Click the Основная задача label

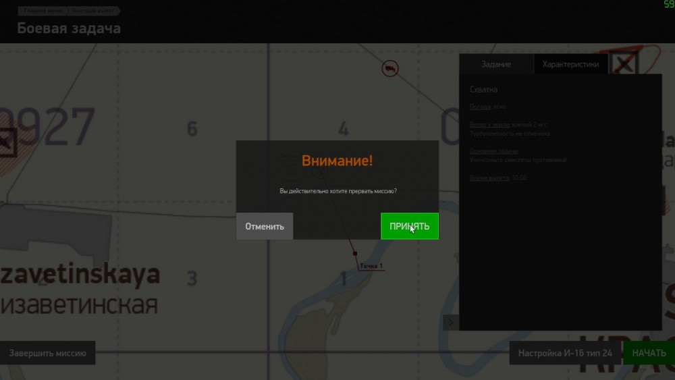493,151
